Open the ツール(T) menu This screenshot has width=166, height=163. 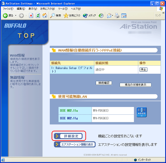coord(63,9)
